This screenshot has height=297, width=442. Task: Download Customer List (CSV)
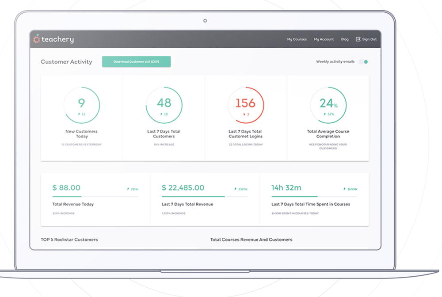point(137,61)
